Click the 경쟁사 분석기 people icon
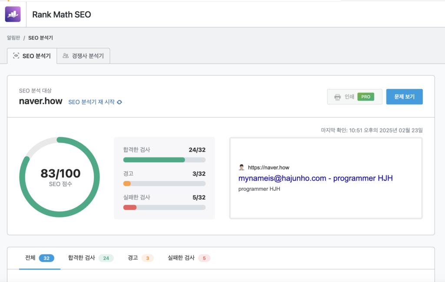 click(x=66, y=56)
